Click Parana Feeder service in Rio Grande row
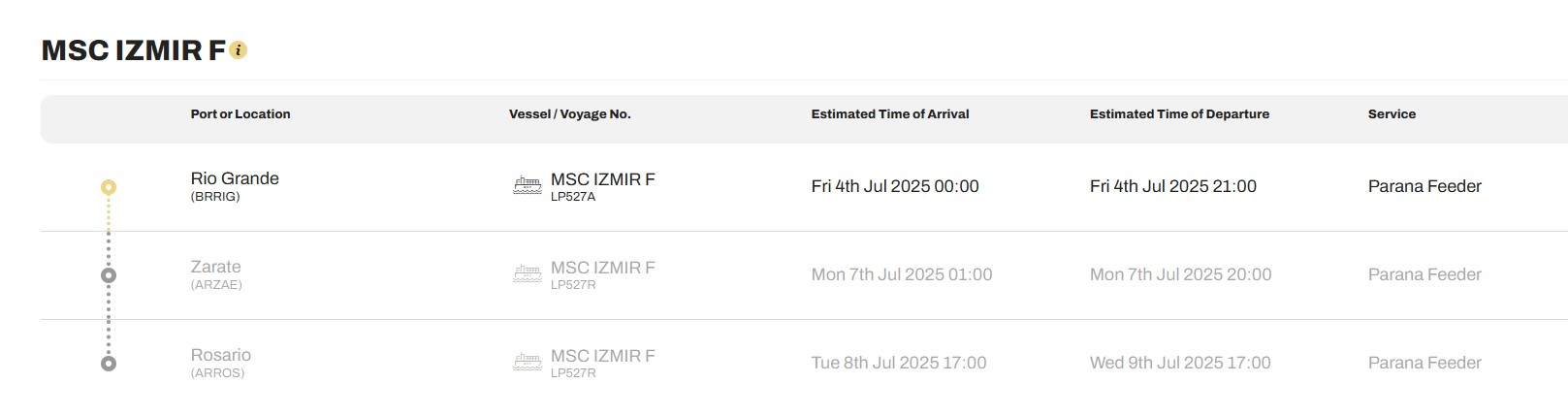 [1424, 186]
